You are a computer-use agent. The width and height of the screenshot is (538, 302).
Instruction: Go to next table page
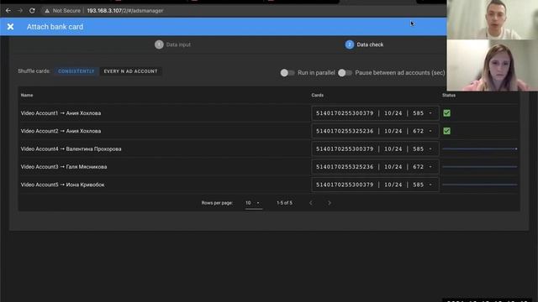(x=329, y=203)
